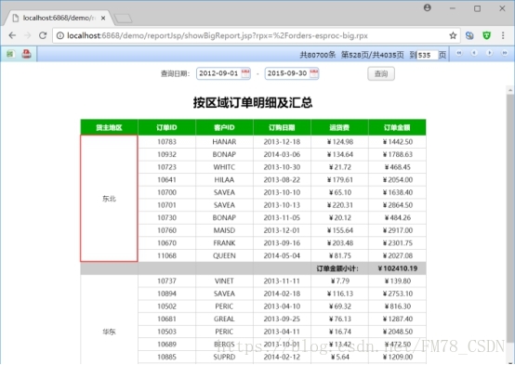
Task: Click the blue translate extension icon
Action: 469,35
